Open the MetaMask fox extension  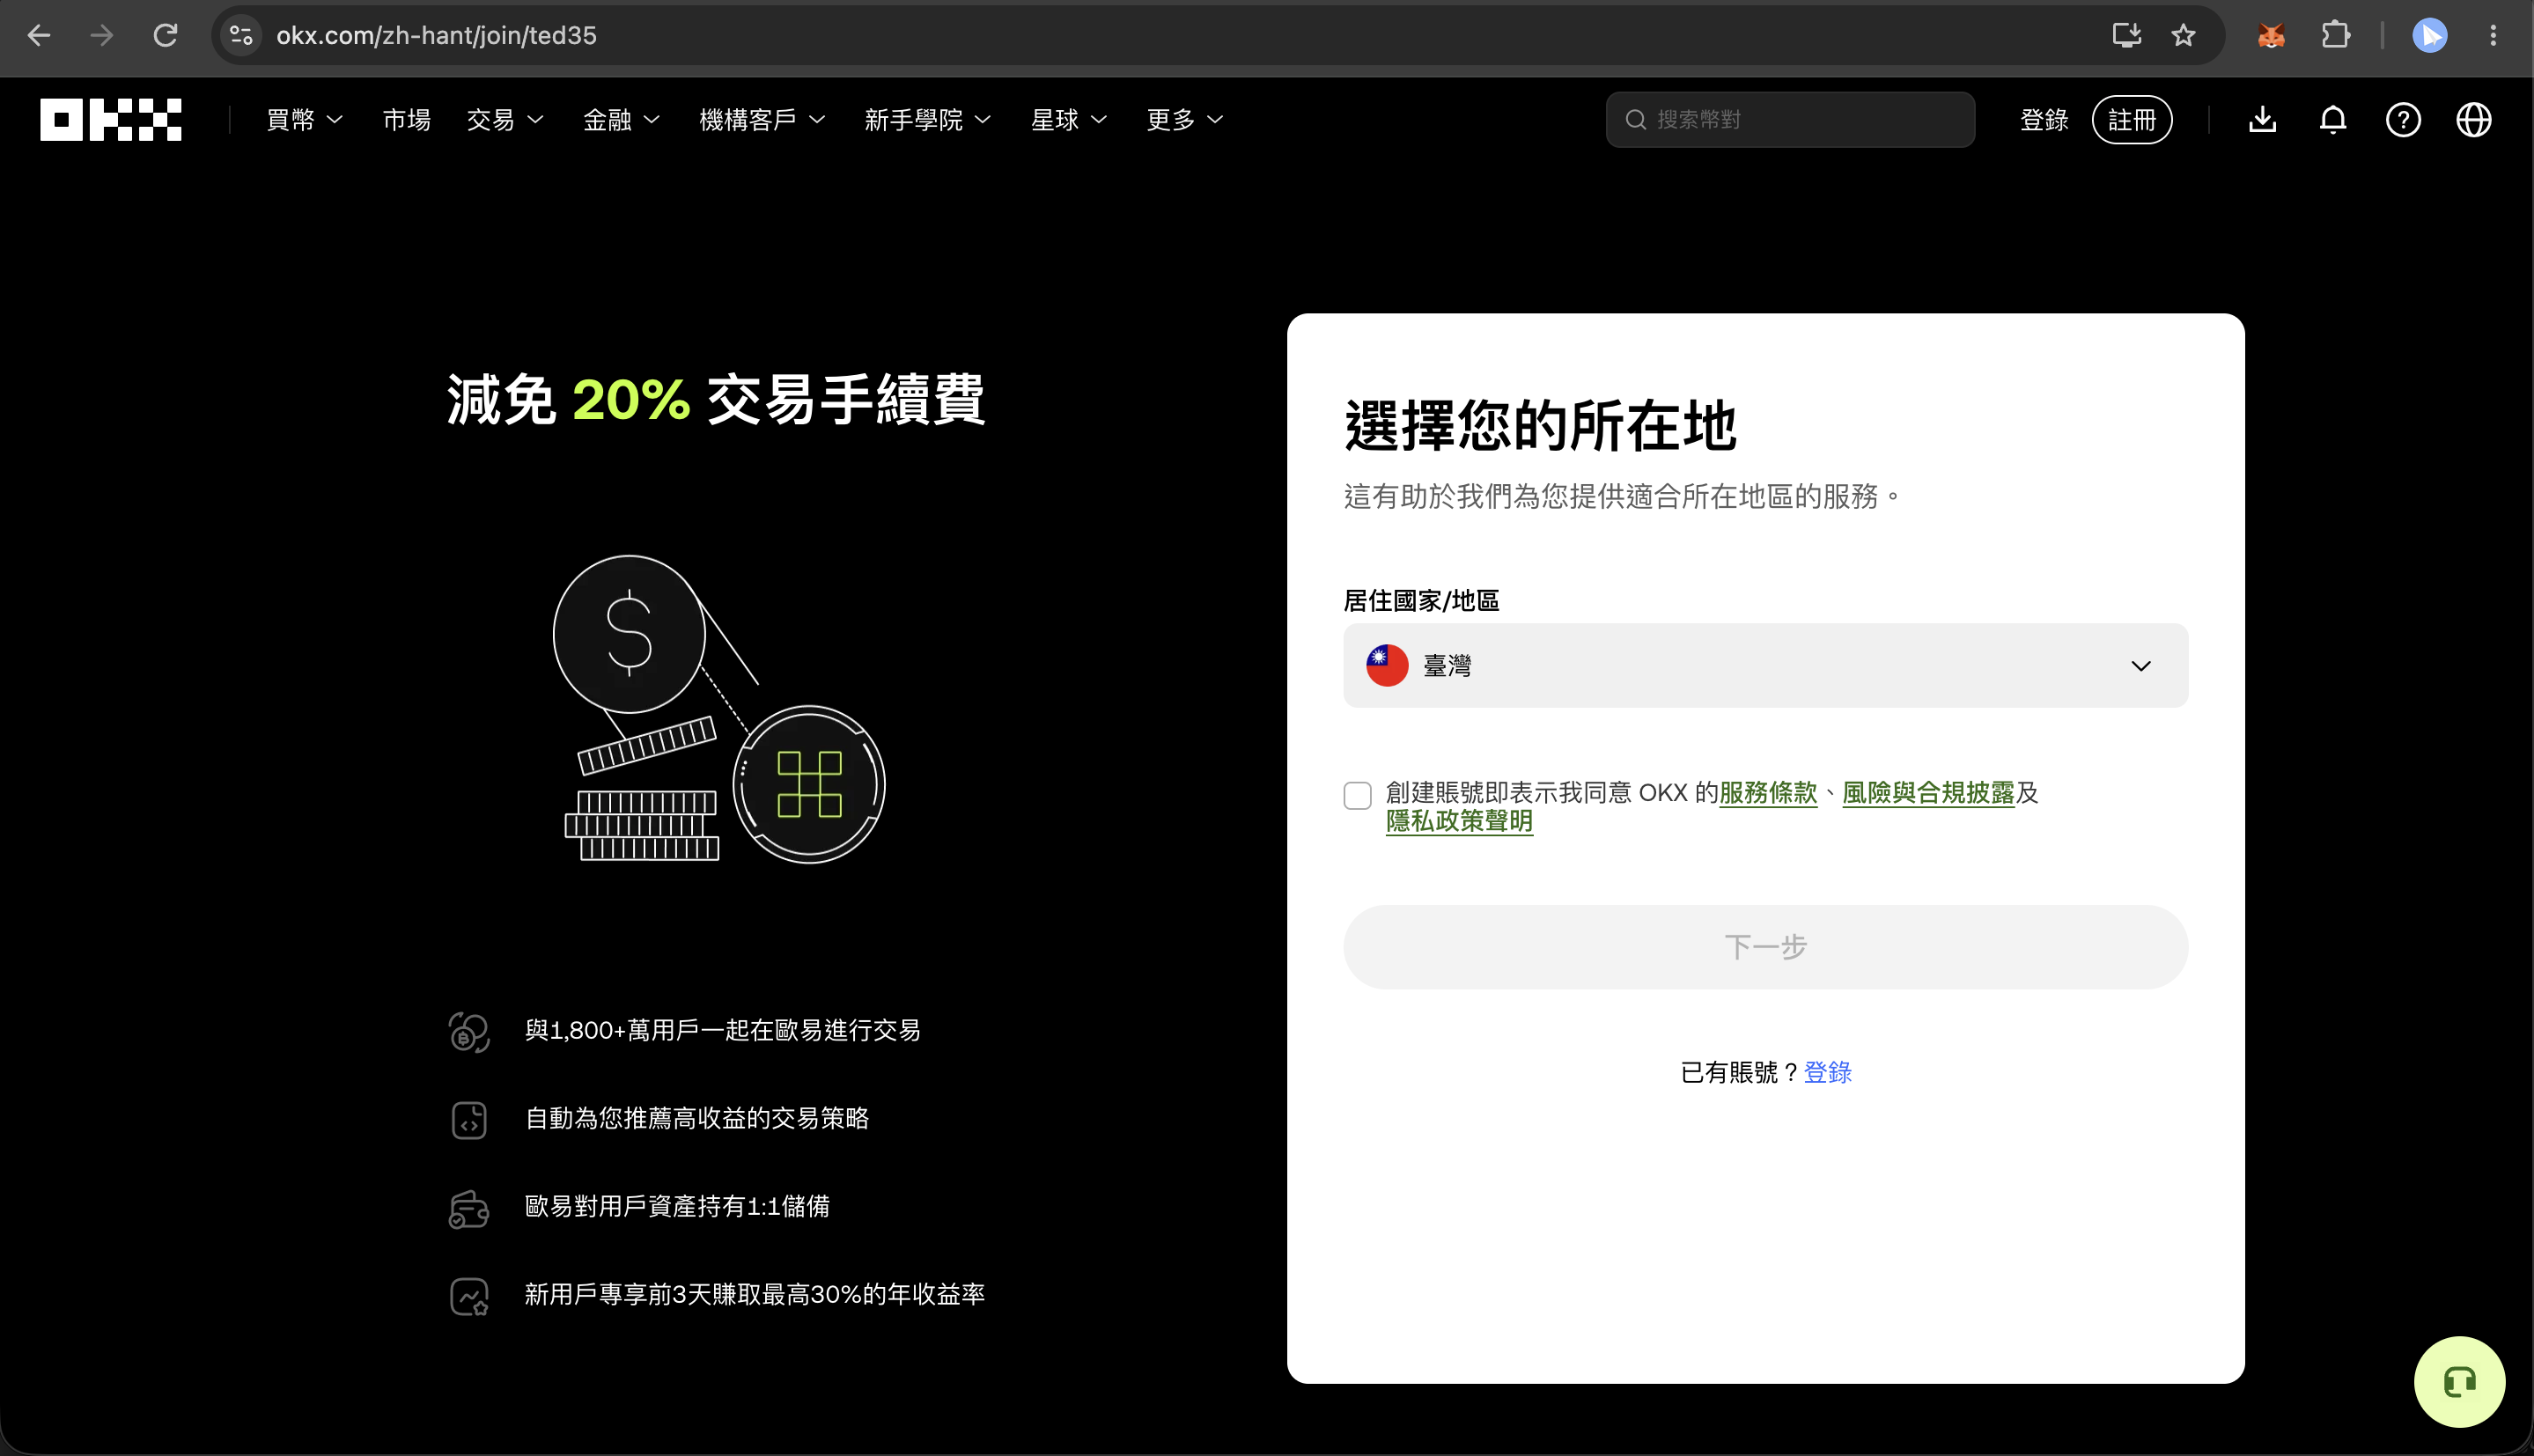click(2271, 36)
